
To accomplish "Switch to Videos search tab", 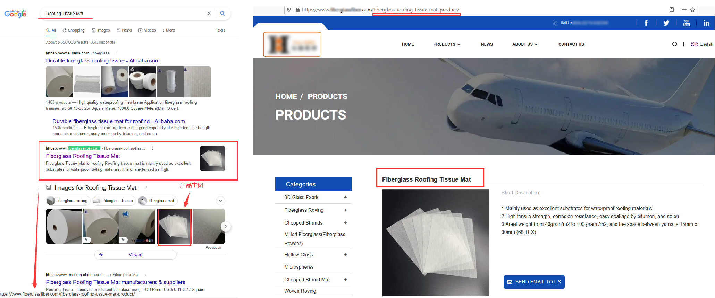I will [x=147, y=30].
